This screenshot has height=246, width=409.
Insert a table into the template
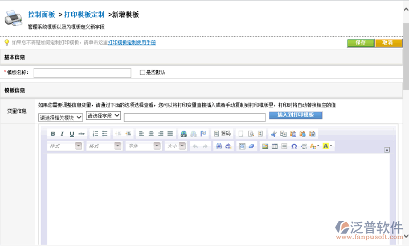point(275,146)
